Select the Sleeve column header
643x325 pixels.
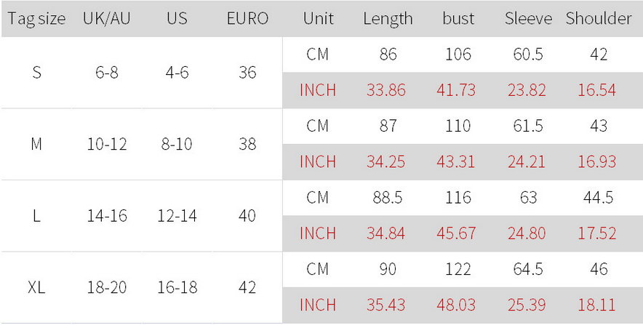pyautogui.click(x=528, y=19)
